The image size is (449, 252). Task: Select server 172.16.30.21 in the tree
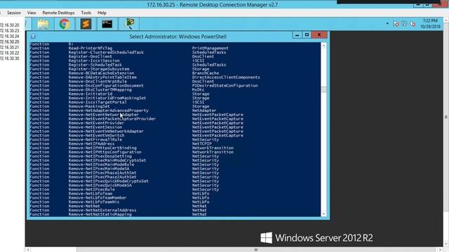(9, 47)
